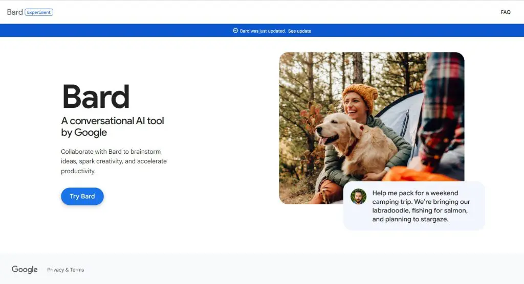Image resolution: width=524 pixels, height=284 pixels.
Task: Click the Try Bard button
Action: [x=82, y=196]
